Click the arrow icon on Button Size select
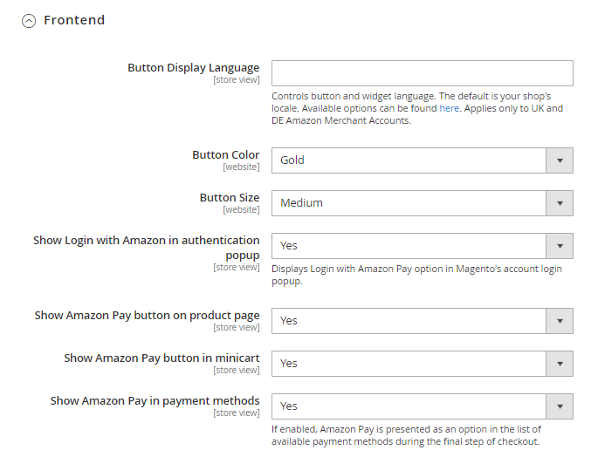 (560, 203)
